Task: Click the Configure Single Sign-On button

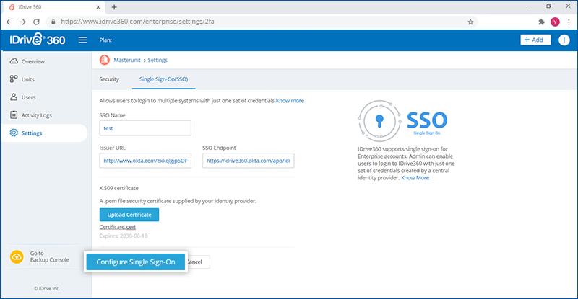Action: pos(136,262)
